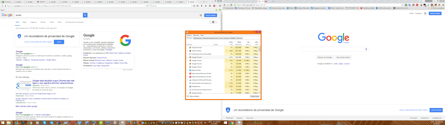This screenshot has height=125, width=445.
Task: Open Wikipedia link in Google knowledge panel
Action: (x=109, y=50)
